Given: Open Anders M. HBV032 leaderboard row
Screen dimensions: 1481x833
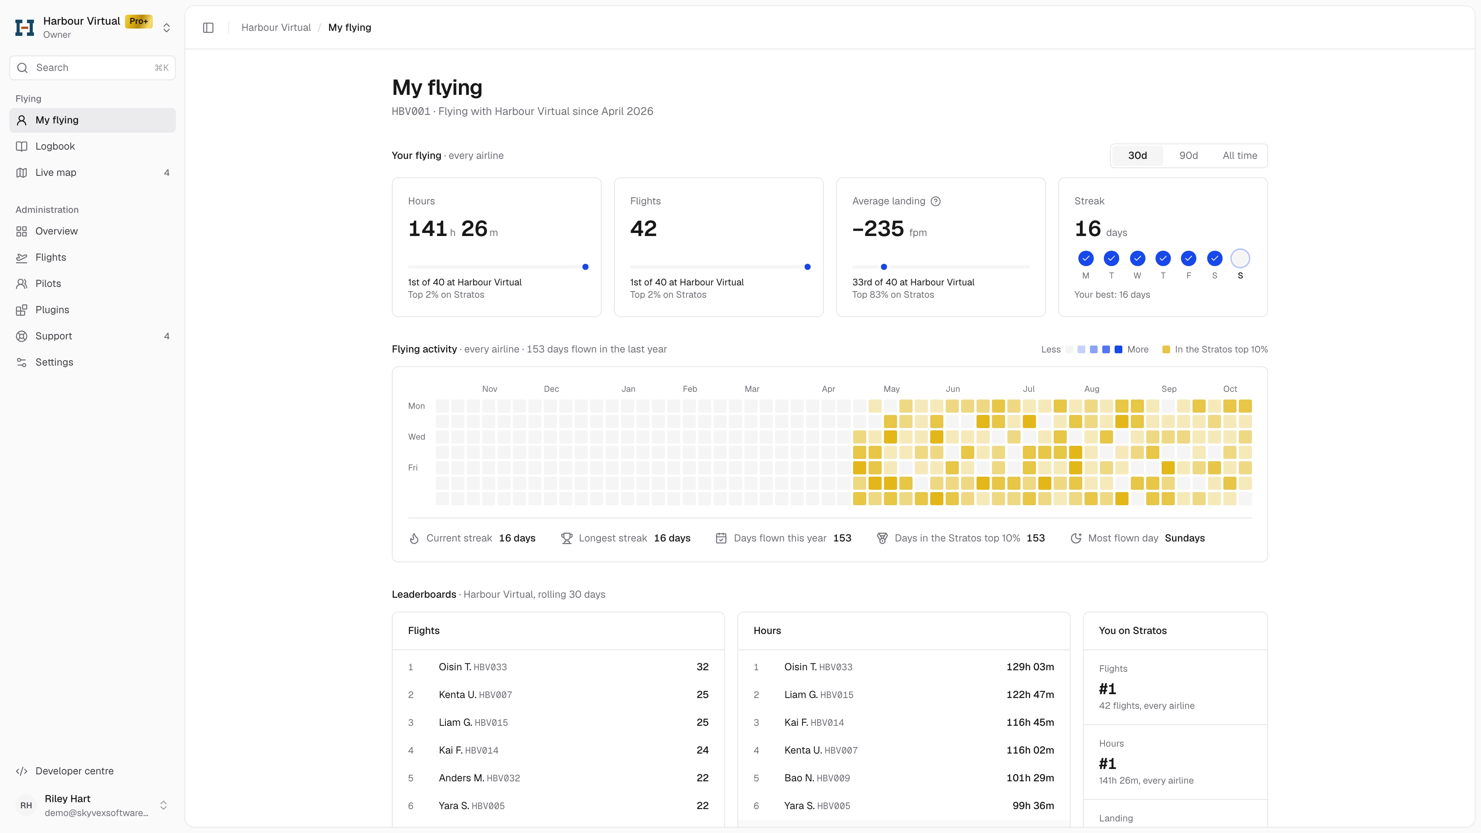Looking at the screenshot, I should point(558,778).
